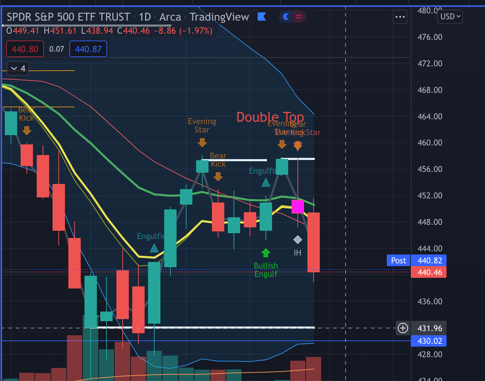Click the IH pattern label
Viewport: 485px width, 381px height.
pyautogui.click(x=297, y=253)
